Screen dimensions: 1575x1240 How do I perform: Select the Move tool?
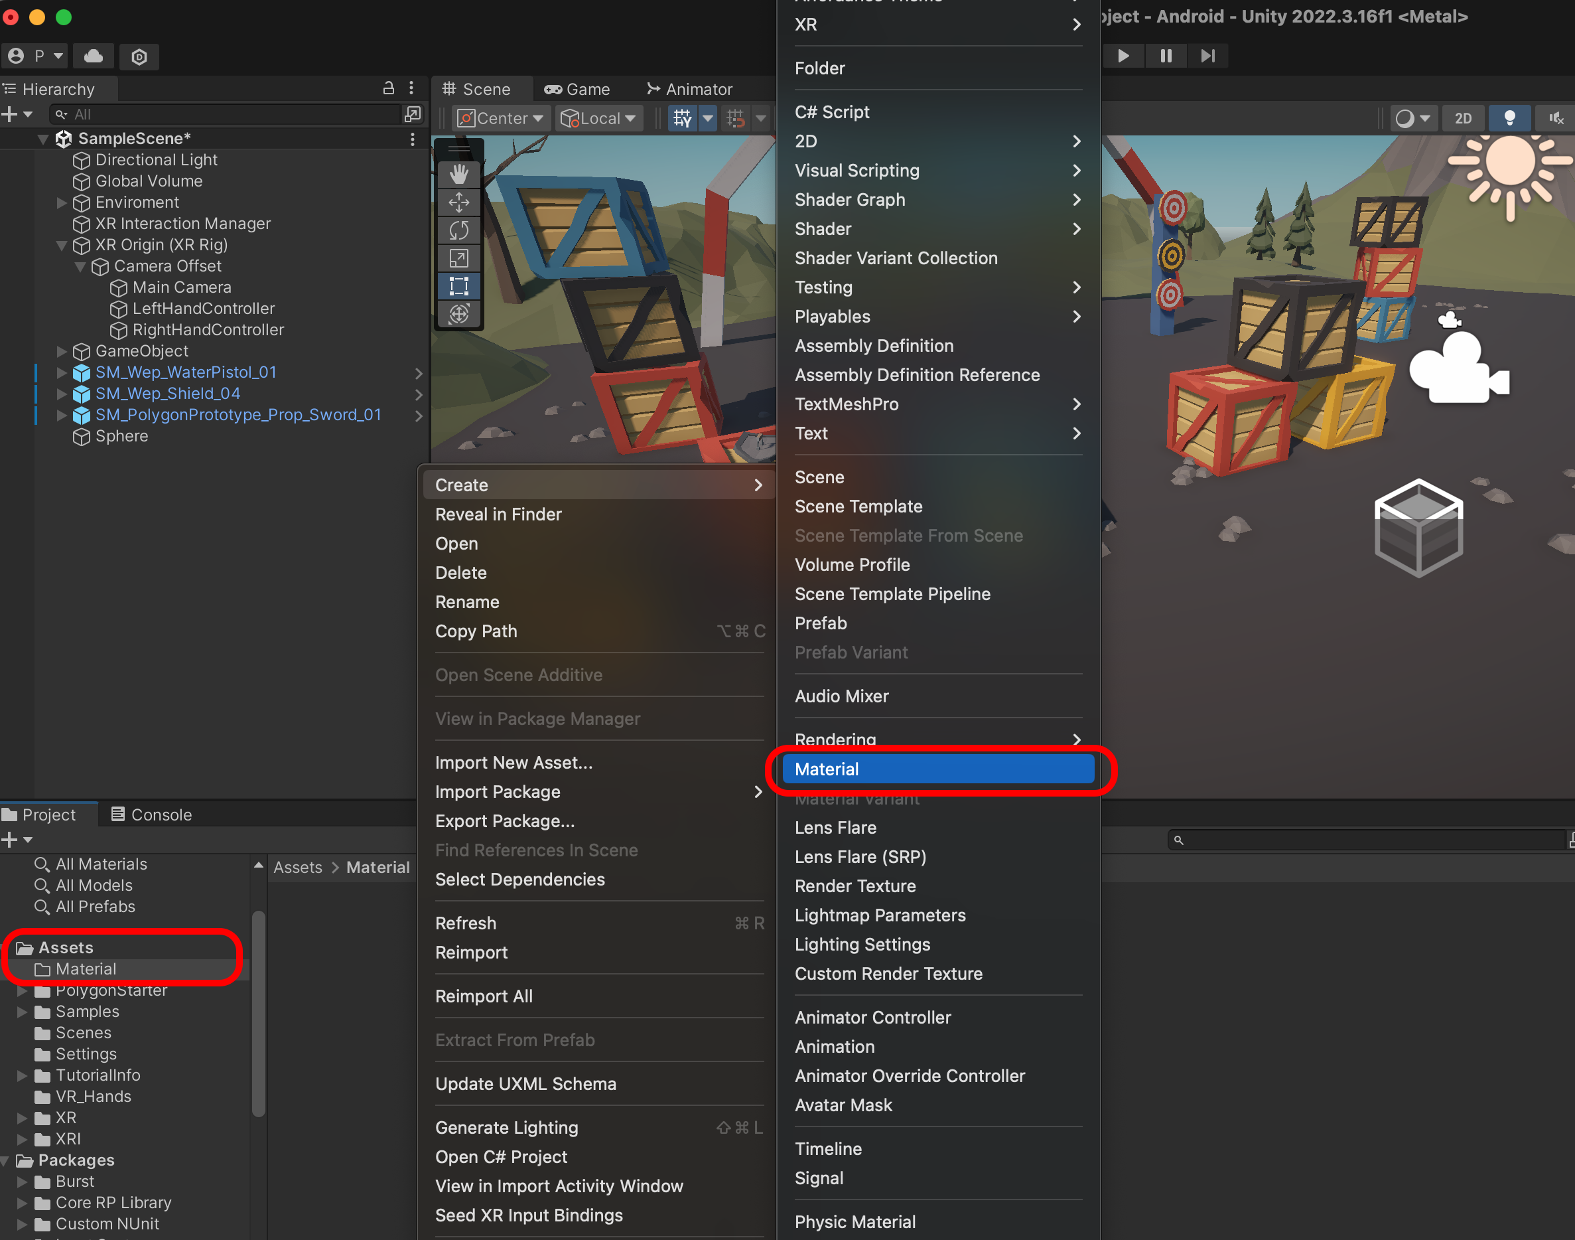[x=458, y=202]
